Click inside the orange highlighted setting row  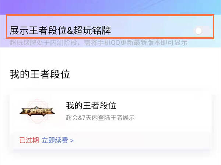coord(110,27)
